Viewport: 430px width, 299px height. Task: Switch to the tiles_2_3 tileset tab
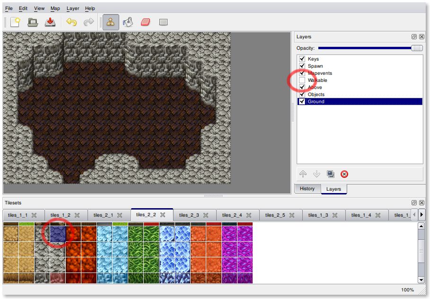coord(189,215)
